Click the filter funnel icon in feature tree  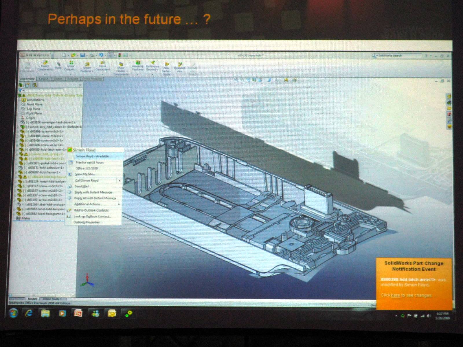pyautogui.click(x=20, y=91)
